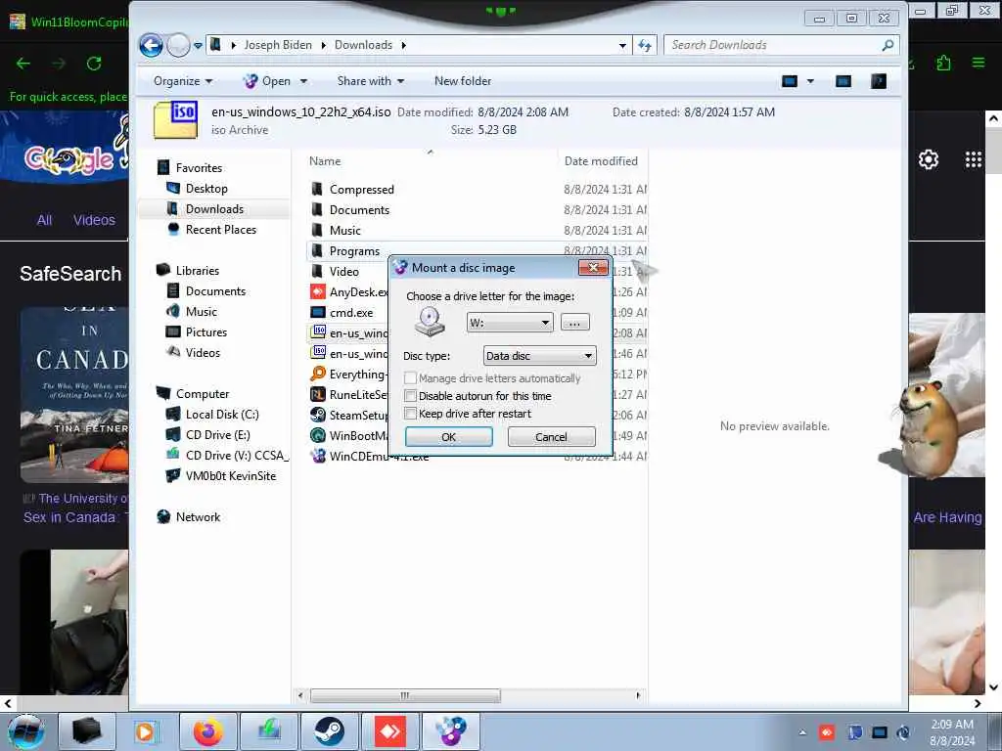1002x751 pixels.
Task: Click the search magnifier icon
Action: click(x=888, y=45)
